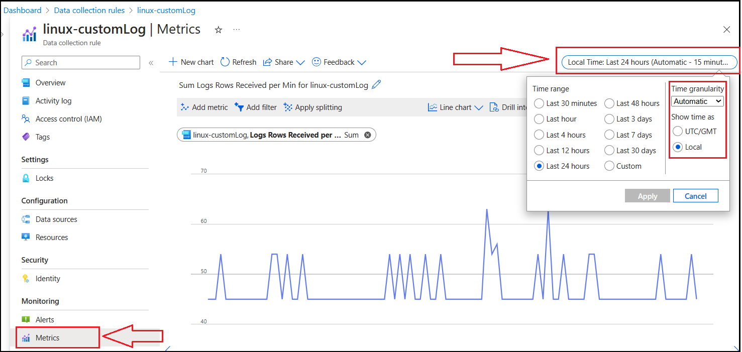Viewport: 742px width, 352px height.
Task: Click the Apply button
Action: pos(648,196)
